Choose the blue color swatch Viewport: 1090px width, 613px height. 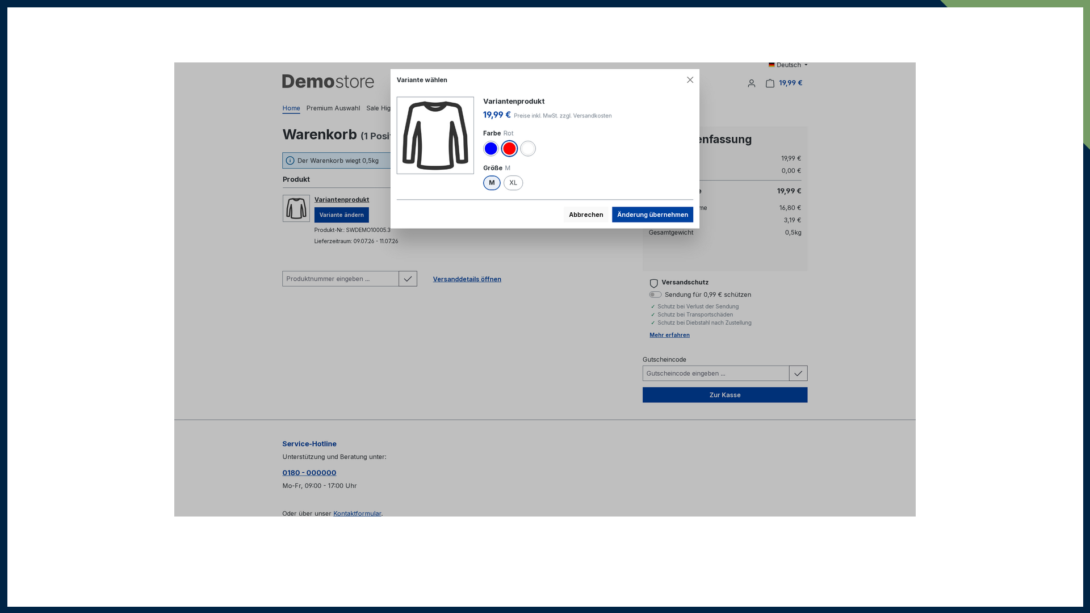point(491,149)
